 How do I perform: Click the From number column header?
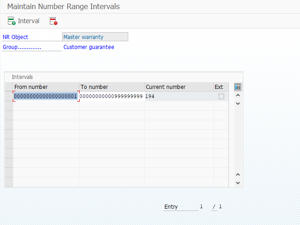46,87
